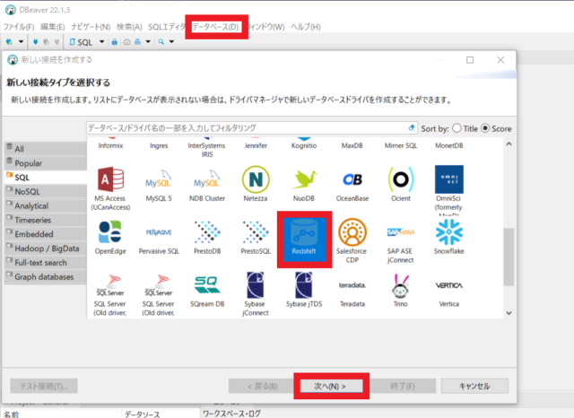Pick the Snowflake database icon
The width and height of the screenshot is (574, 418).
click(449, 232)
